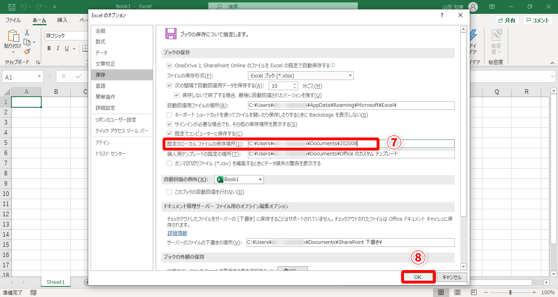Click the formula bar cancel X icon
Image resolution: width=558 pixels, height=297 pixels.
click(x=64, y=77)
